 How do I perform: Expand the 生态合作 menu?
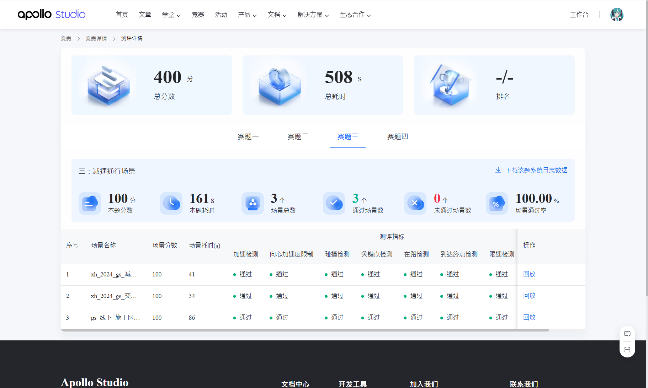(x=355, y=15)
